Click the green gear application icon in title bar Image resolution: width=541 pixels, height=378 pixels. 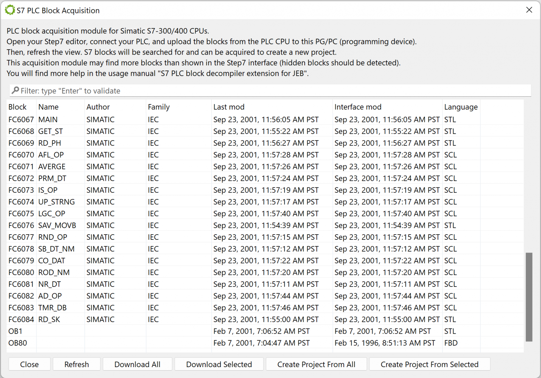click(x=10, y=9)
